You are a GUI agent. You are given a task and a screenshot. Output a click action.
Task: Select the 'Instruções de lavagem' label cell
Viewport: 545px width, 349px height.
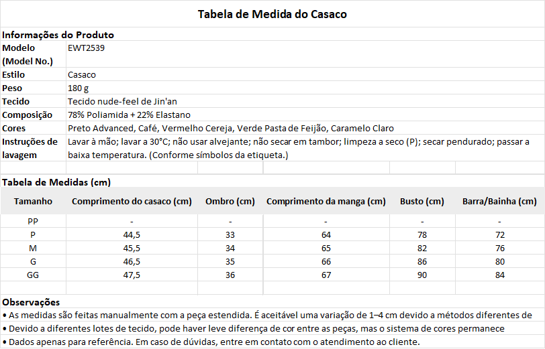(x=30, y=148)
